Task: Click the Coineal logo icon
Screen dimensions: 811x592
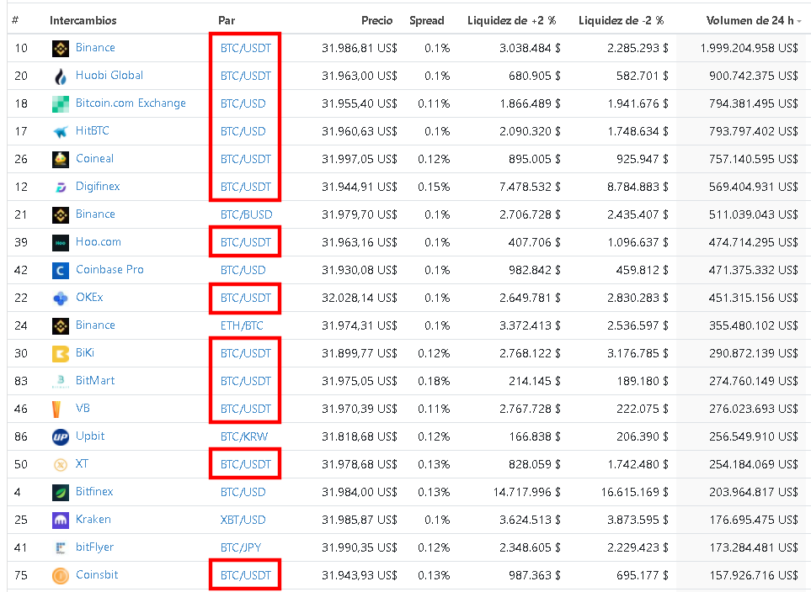Action: coord(61,160)
